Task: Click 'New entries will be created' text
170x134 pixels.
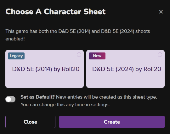Action: (88, 97)
